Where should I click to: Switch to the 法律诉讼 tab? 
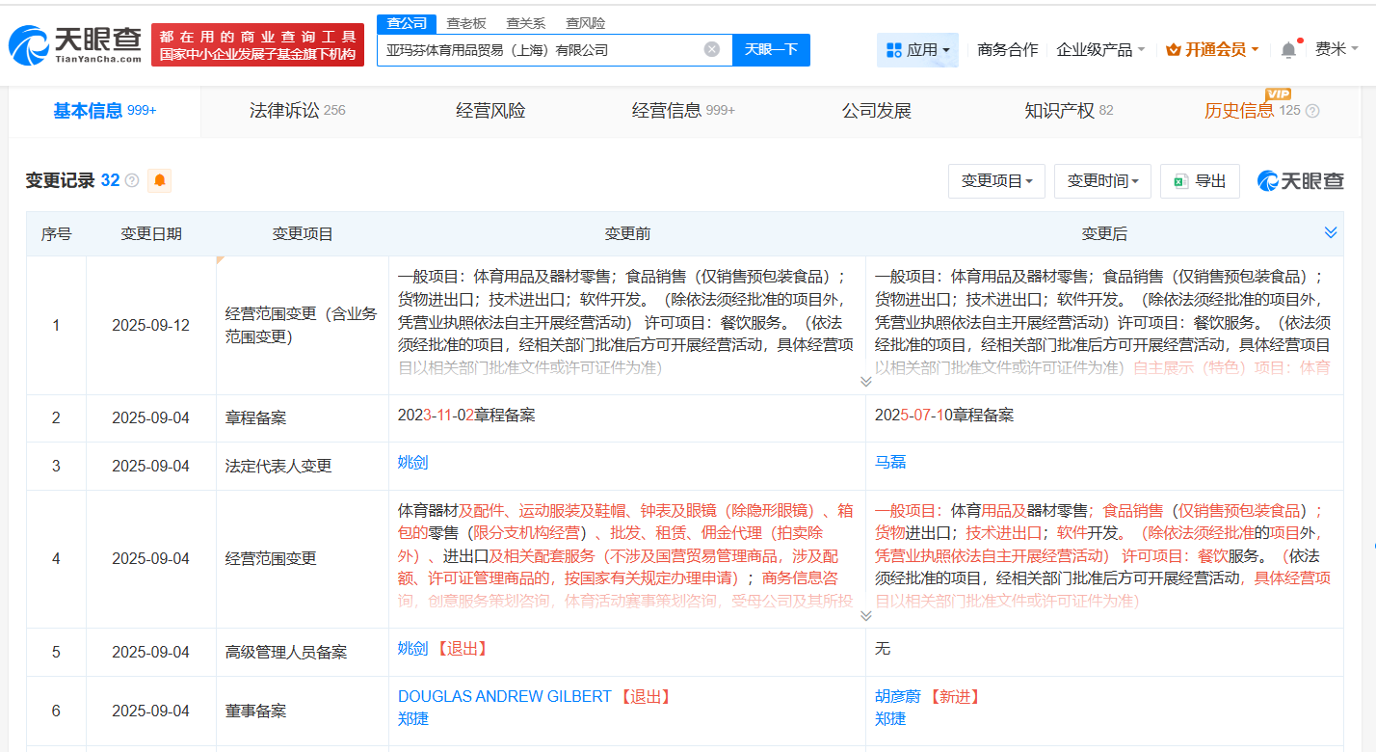[x=297, y=111]
